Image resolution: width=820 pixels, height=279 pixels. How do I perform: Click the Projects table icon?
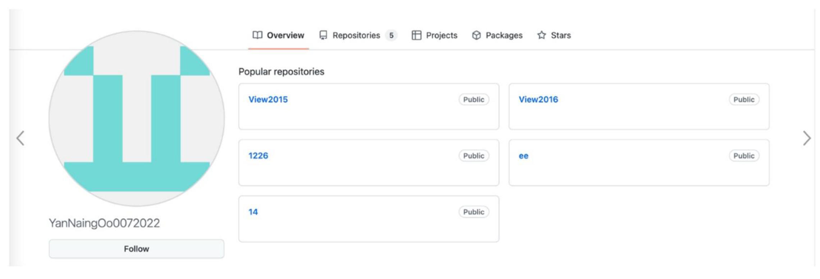[x=416, y=35]
